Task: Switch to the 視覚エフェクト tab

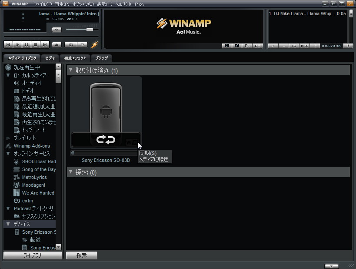Action: pos(75,58)
